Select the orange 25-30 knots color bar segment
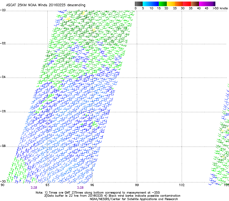 [179, 4]
